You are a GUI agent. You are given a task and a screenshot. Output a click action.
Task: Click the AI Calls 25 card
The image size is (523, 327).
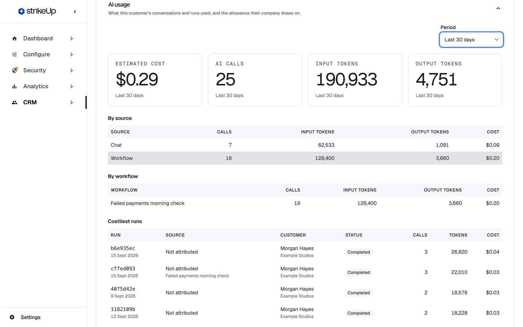(255, 80)
